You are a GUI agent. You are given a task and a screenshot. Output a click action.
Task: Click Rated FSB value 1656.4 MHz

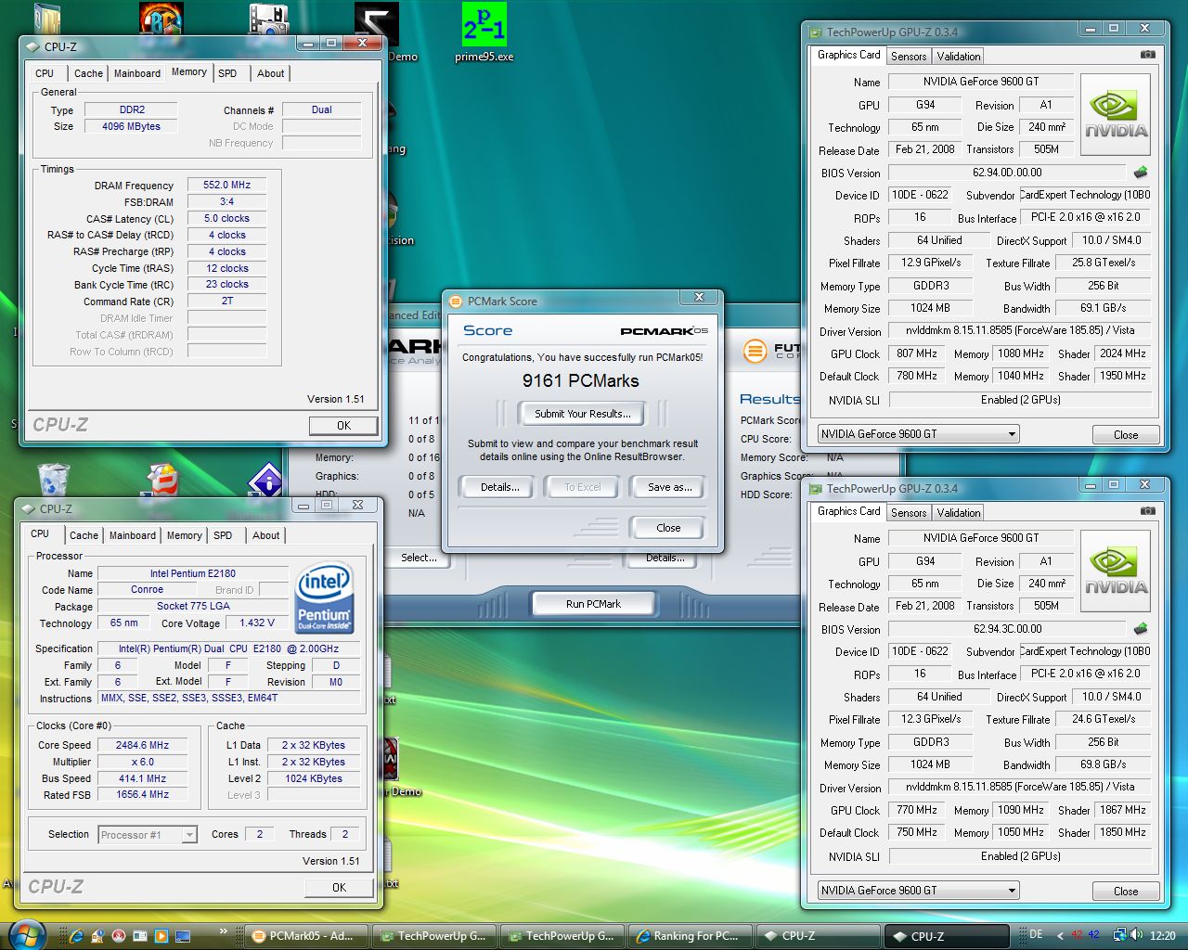click(142, 794)
